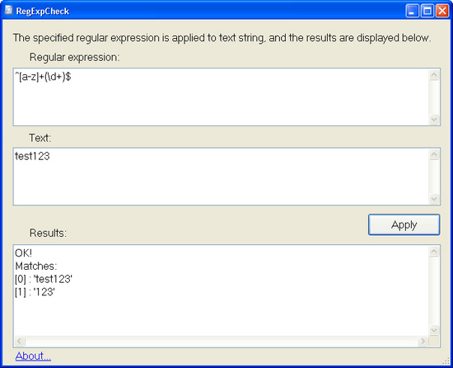Click the Results horizontal scrollbar track
This screenshot has height=368, width=453.
coord(222,342)
